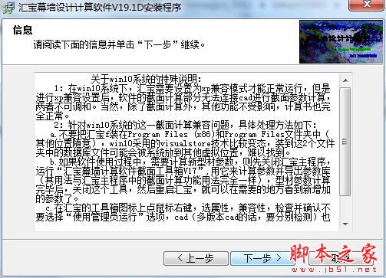The width and height of the screenshot is (386, 278).
Task: Click the line starting 1: 在win10系统下
Action: pos(193,88)
